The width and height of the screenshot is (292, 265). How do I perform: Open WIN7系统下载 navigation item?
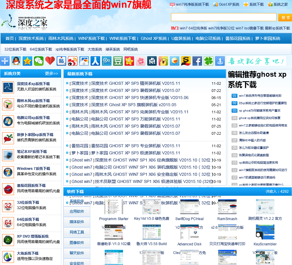(x=91, y=38)
